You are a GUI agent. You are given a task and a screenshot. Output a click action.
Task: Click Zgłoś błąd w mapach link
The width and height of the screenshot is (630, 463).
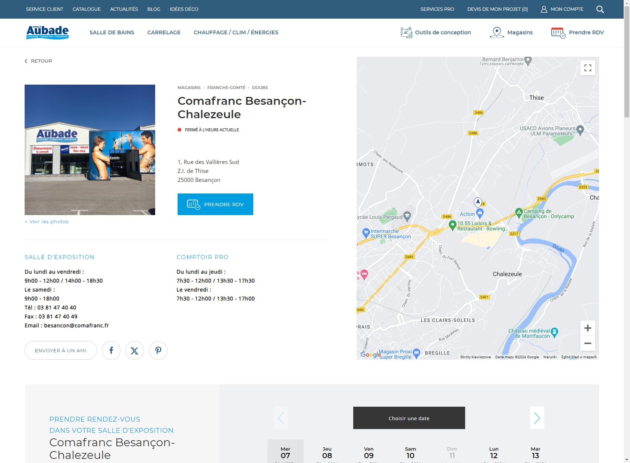pos(579,357)
